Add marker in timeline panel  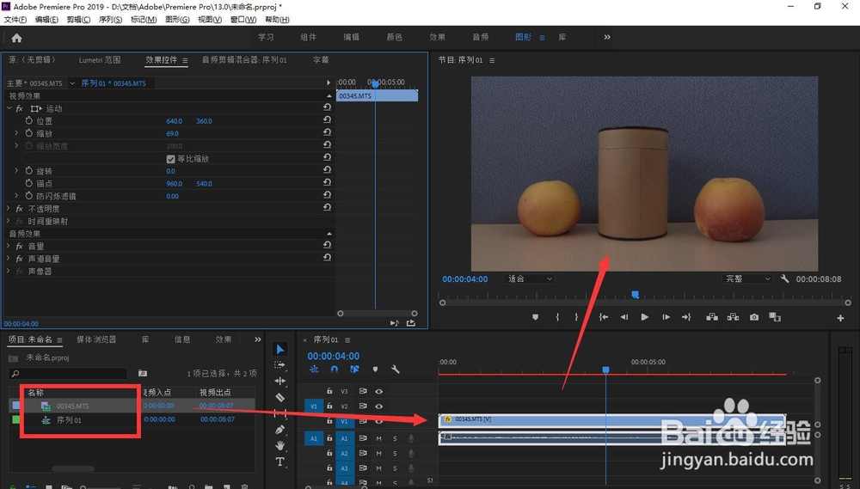[375, 370]
